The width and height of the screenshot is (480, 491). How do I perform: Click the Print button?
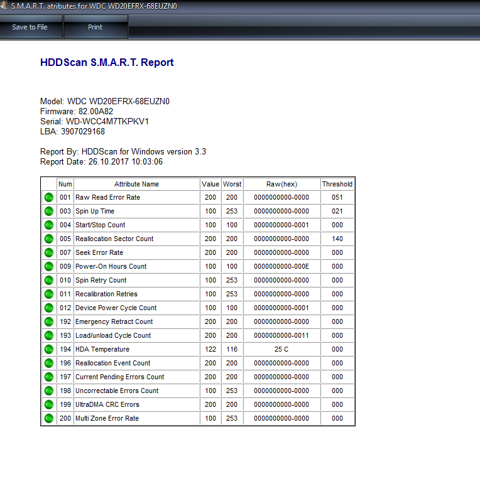click(x=95, y=27)
